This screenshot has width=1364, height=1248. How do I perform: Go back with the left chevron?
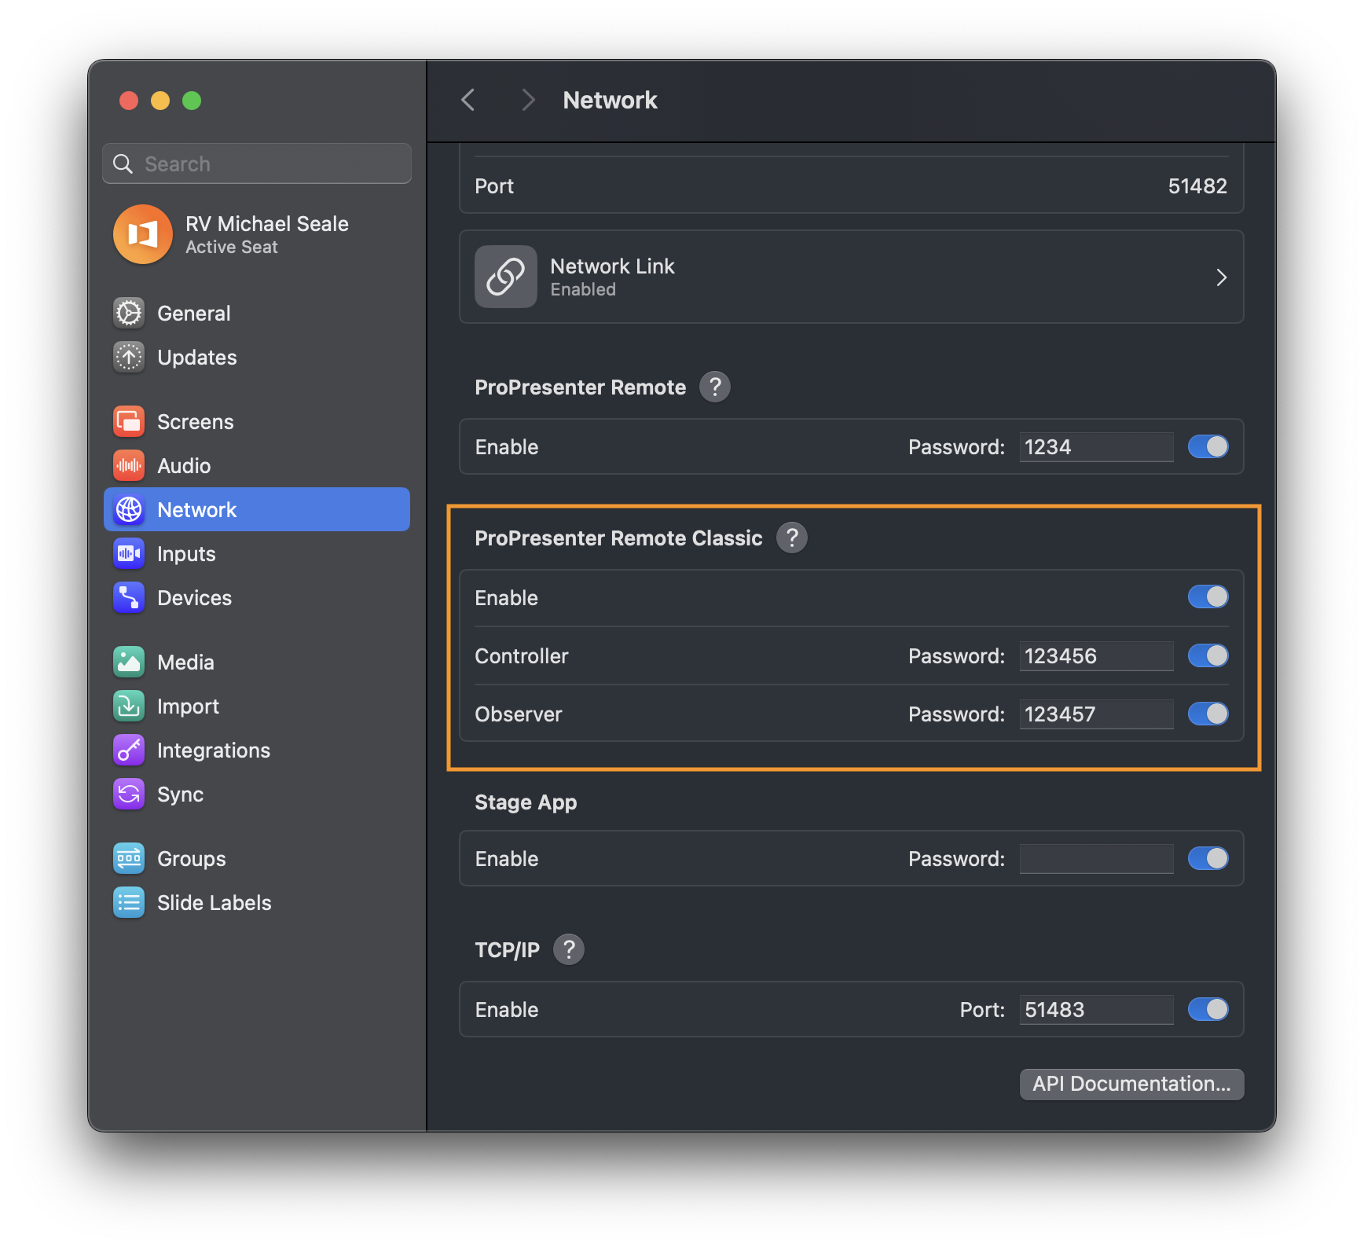[x=468, y=100]
